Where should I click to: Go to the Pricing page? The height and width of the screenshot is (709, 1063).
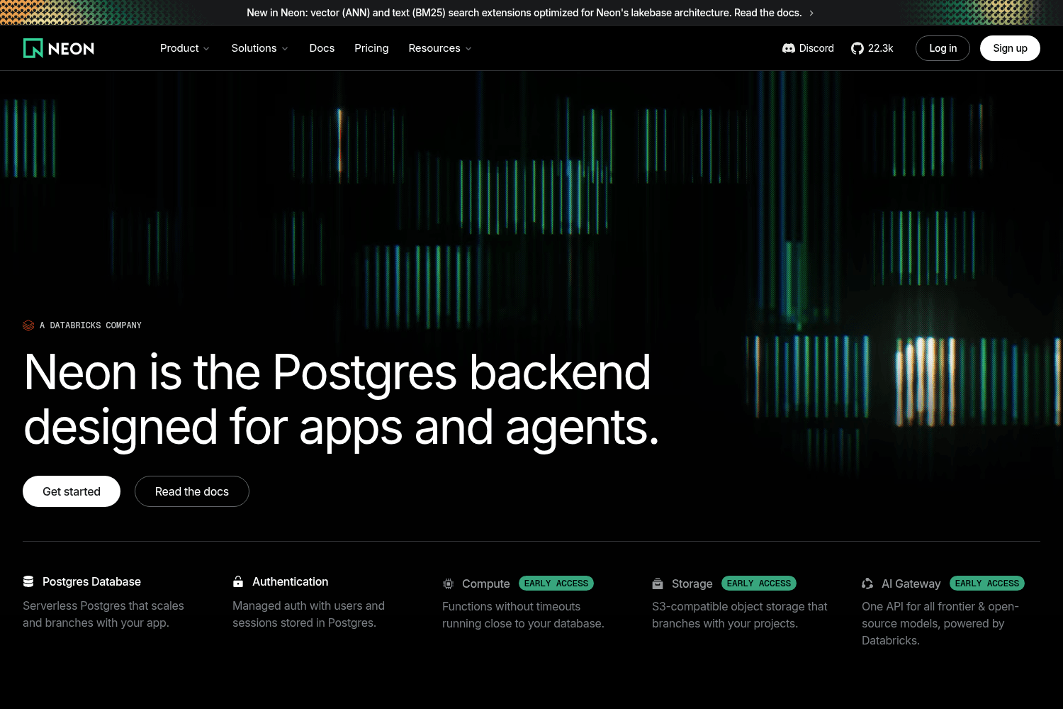[371, 48]
